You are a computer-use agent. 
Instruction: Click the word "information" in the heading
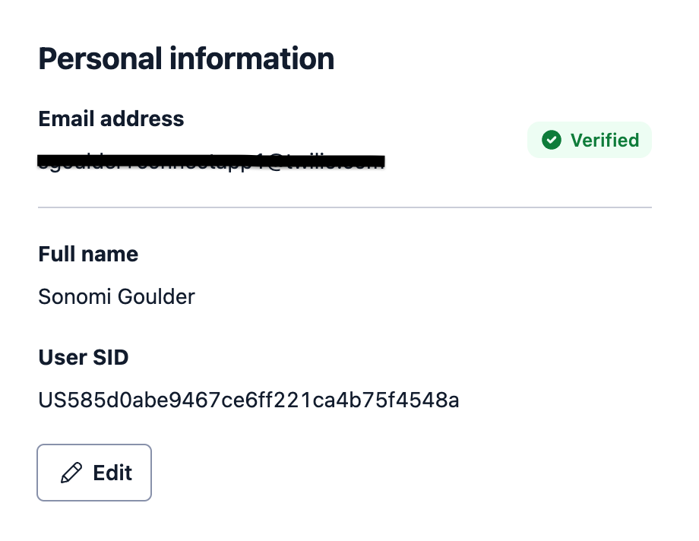pyautogui.click(x=252, y=59)
